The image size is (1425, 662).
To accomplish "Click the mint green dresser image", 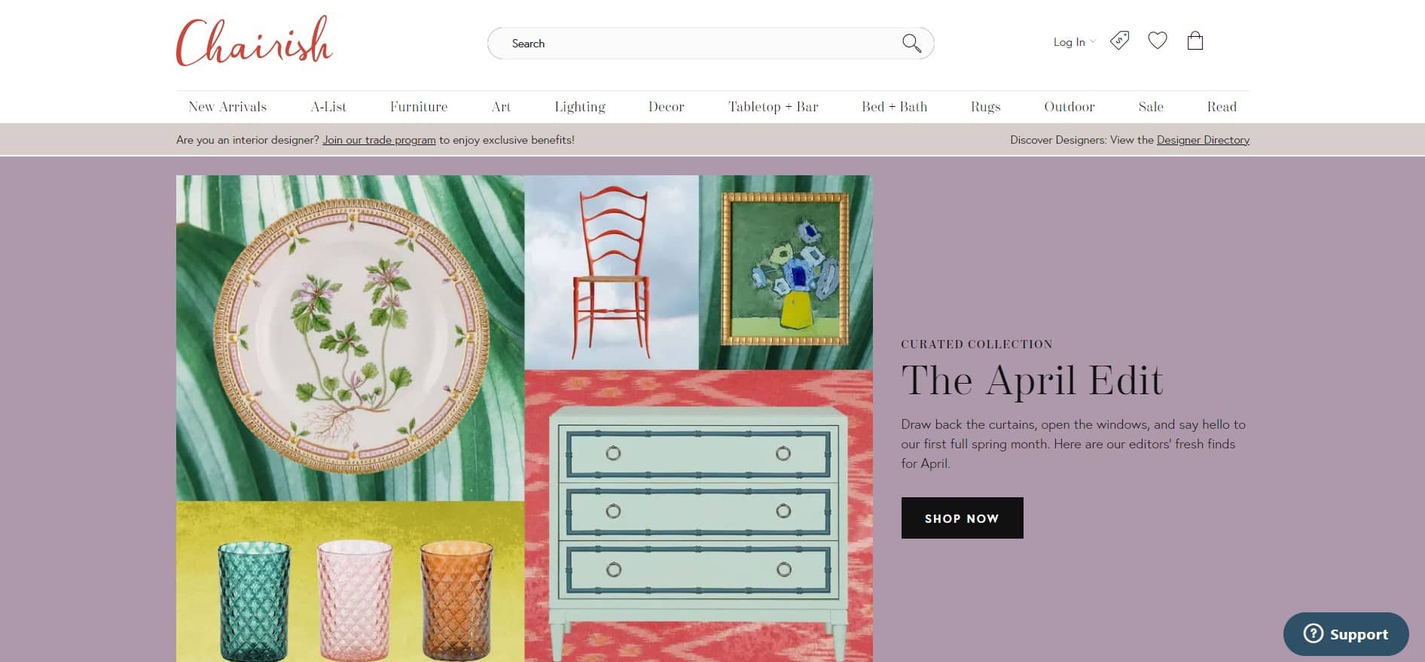I will (x=698, y=527).
